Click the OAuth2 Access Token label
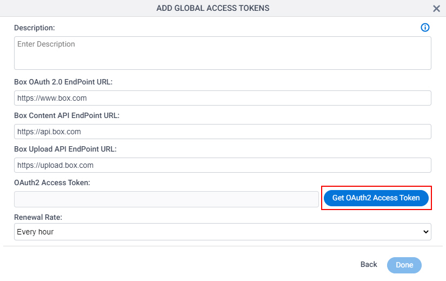This screenshot has width=446, height=281. 52,182
